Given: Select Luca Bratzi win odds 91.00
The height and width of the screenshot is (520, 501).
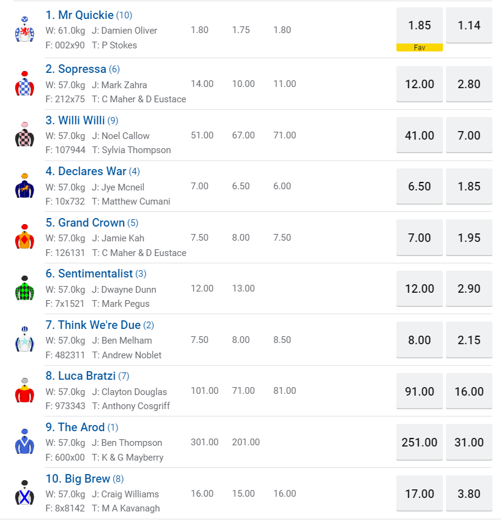Looking at the screenshot, I should coord(420,391).
